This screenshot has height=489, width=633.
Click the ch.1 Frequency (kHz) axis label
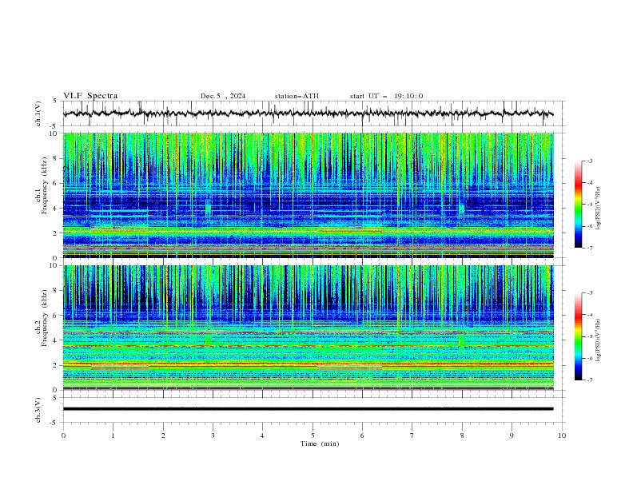(x=42, y=185)
